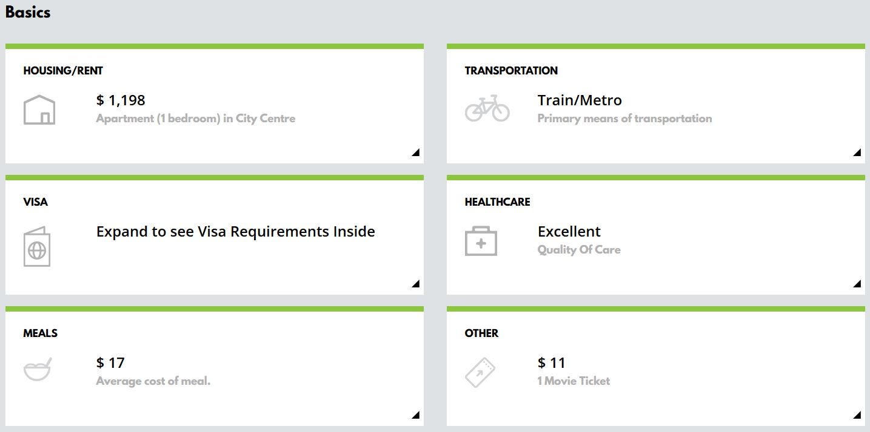Click the passport icon in Visa card
Screen dimensions: 870x432
pos(37,247)
